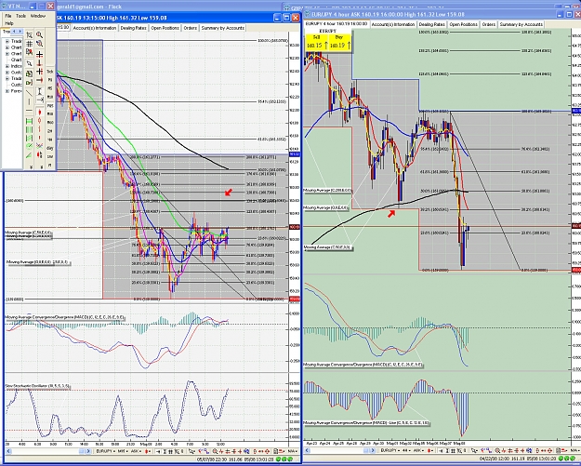581x466 pixels.
Task: Open Orders tab in left window
Action: coord(191,28)
